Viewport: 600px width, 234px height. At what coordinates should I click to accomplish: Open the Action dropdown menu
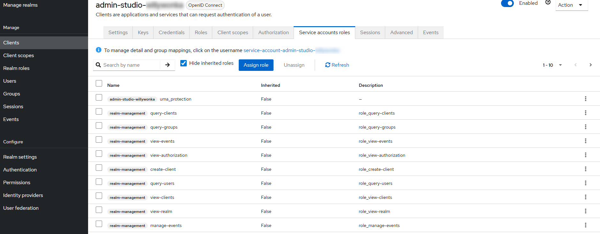click(571, 5)
